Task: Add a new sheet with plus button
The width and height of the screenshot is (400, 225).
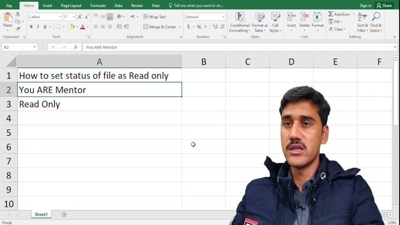Action: click(64, 214)
